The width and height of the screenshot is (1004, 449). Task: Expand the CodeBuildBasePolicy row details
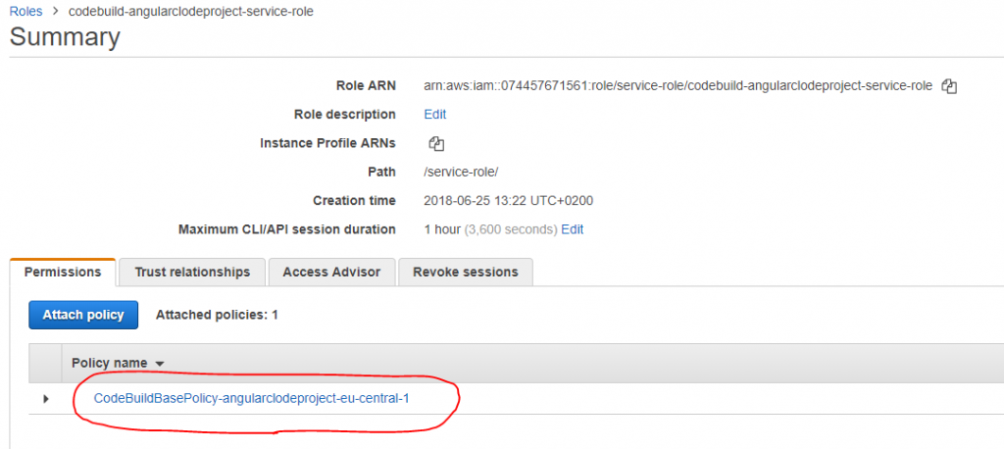(x=45, y=399)
